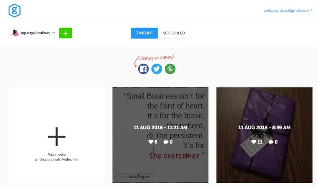The height and width of the screenshot is (187, 317).
Task: Click the Grum hexagon logo
Action: click(x=14, y=11)
